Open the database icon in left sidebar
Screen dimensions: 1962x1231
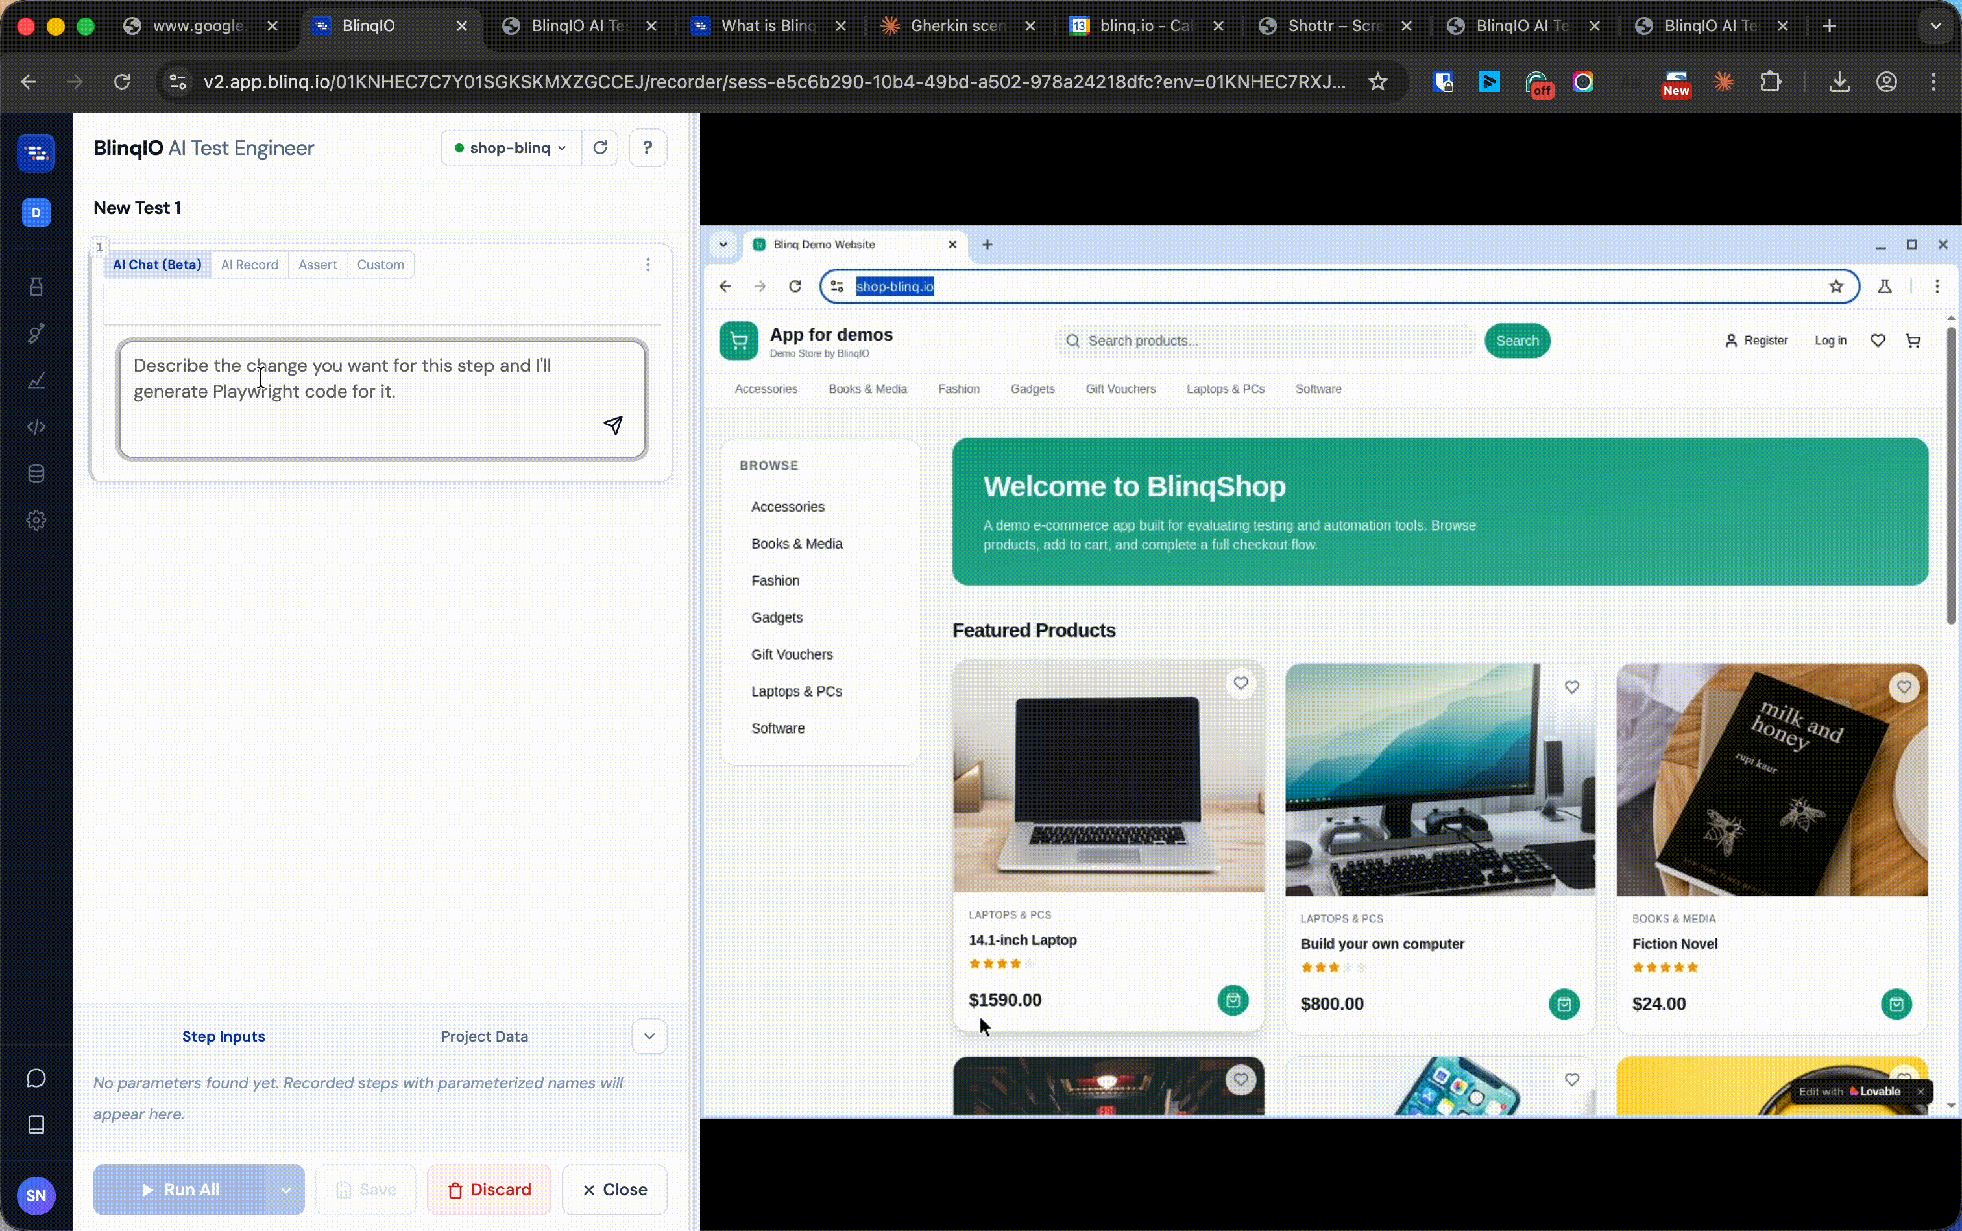[x=36, y=474]
